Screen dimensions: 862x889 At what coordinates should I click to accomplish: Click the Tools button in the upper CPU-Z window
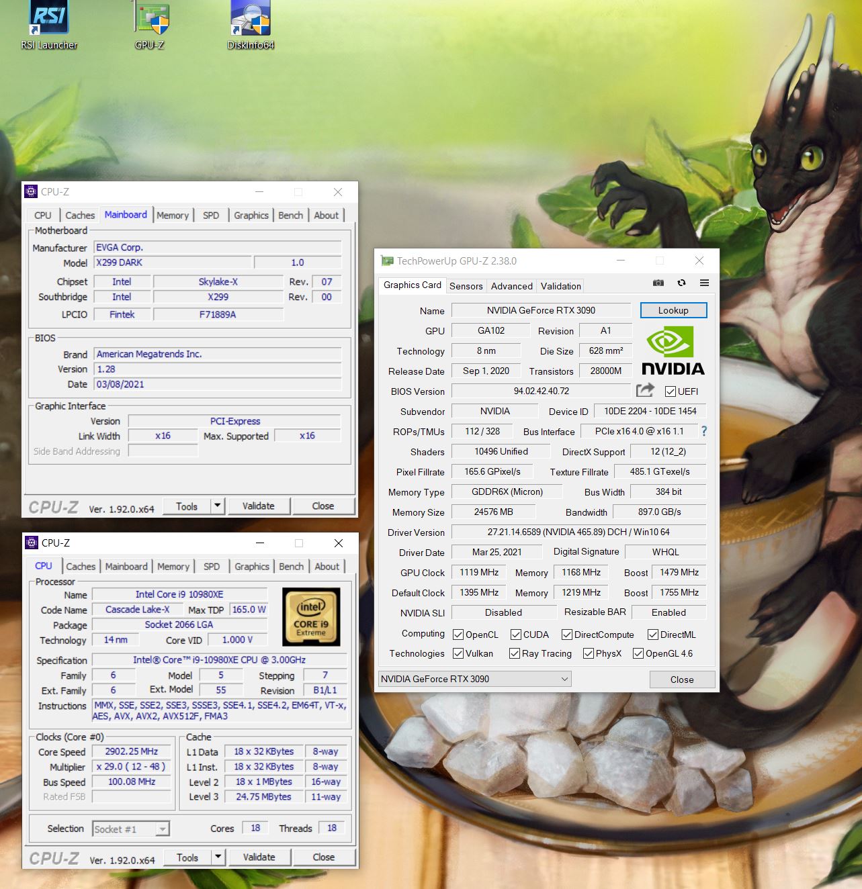187,506
